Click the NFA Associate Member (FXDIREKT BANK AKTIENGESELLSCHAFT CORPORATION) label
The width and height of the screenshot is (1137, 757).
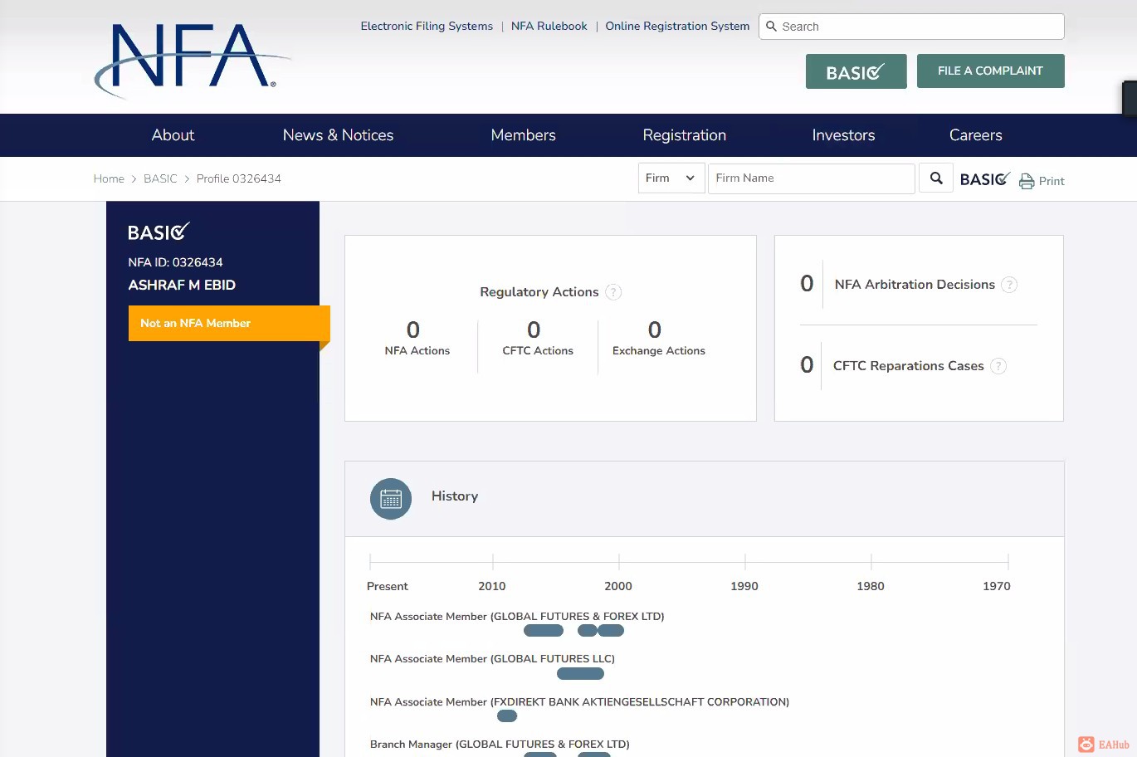coord(579,702)
